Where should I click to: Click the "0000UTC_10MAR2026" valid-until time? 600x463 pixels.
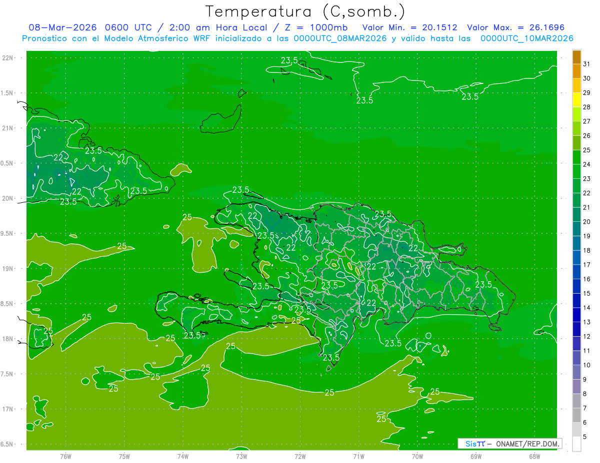click(526, 38)
